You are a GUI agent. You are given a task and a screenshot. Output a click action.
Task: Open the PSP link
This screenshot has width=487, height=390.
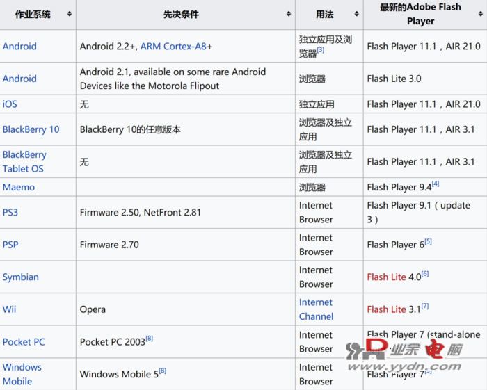10,245
